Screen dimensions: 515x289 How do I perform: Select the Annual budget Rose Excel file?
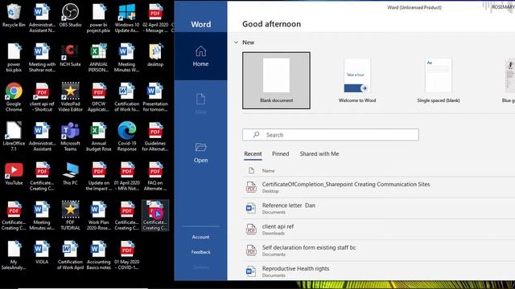tap(98, 136)
